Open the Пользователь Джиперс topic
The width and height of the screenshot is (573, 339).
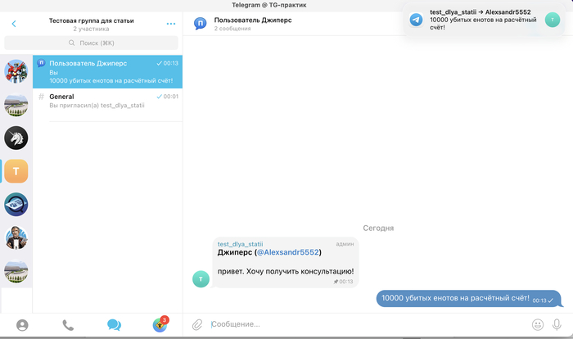pyautogui.click(x=107, y=72)
